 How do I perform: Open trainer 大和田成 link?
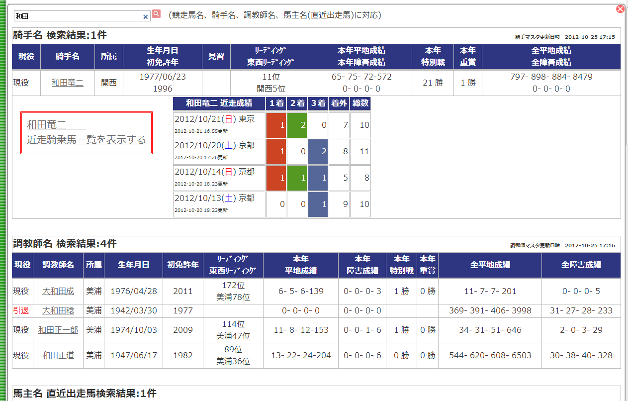pyautogui.click(x=58, y=291)
